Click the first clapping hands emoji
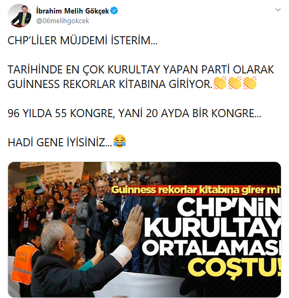 pos(220,83)
